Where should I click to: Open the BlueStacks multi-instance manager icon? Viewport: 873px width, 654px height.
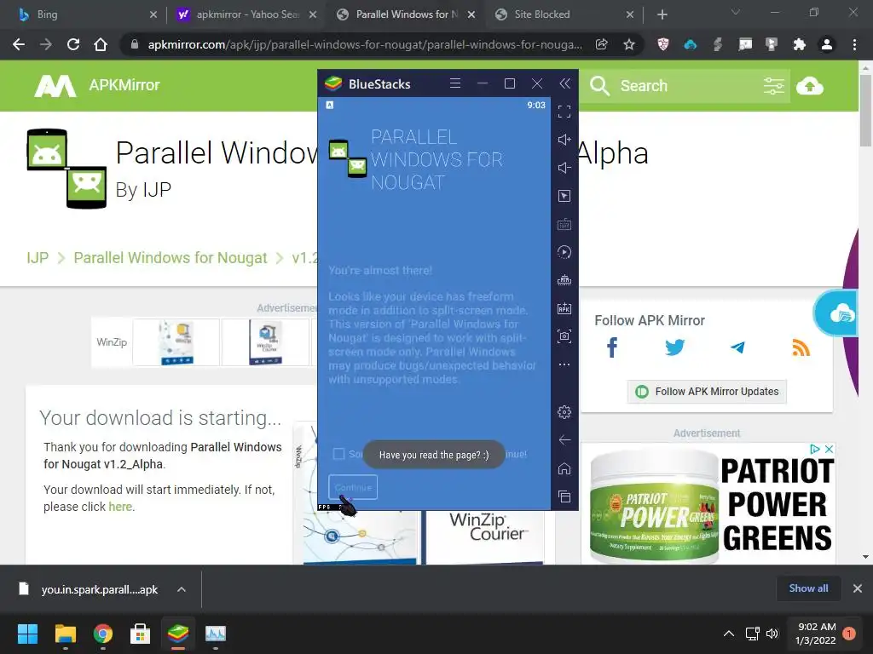pyautogui.click(x=564, y=279)
